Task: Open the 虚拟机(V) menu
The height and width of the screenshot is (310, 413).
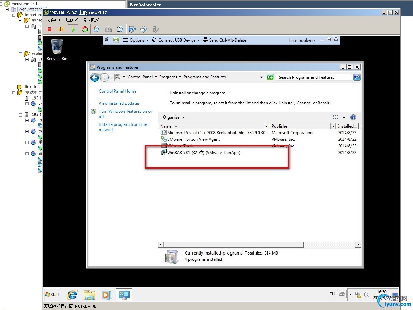Action: coord(91,20)
